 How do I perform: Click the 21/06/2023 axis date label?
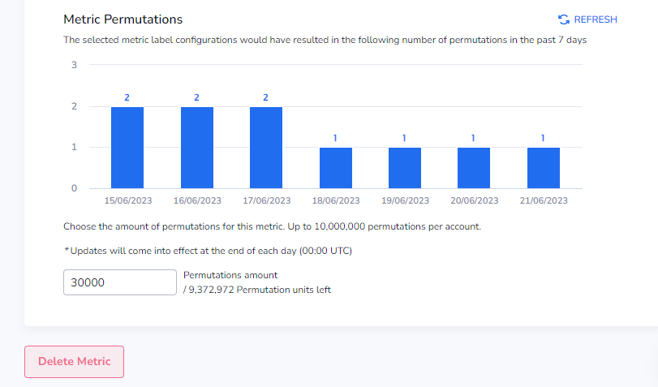pos(544,200)
